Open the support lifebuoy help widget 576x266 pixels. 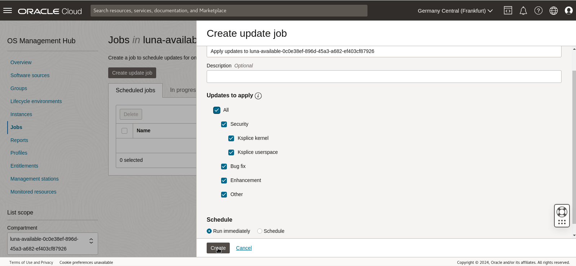[x=562, y=212]
